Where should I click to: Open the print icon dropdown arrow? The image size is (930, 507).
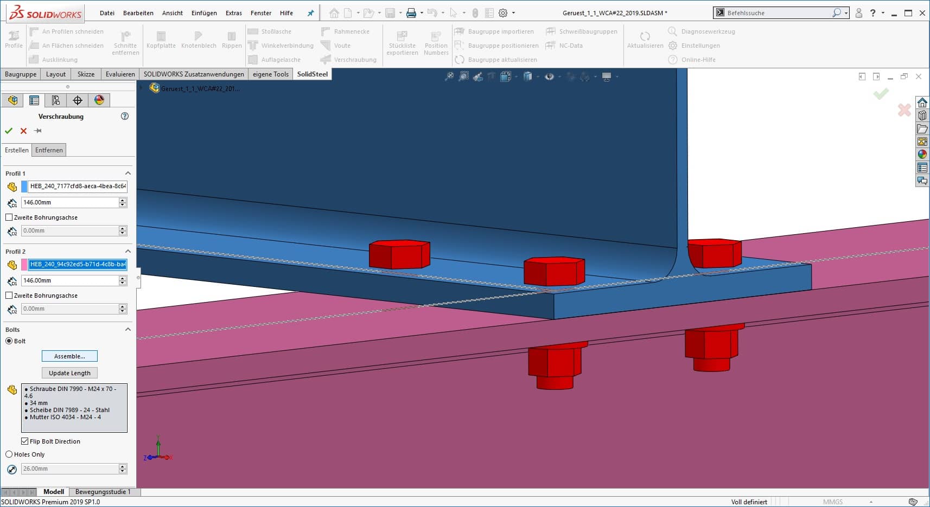(422, 13)
